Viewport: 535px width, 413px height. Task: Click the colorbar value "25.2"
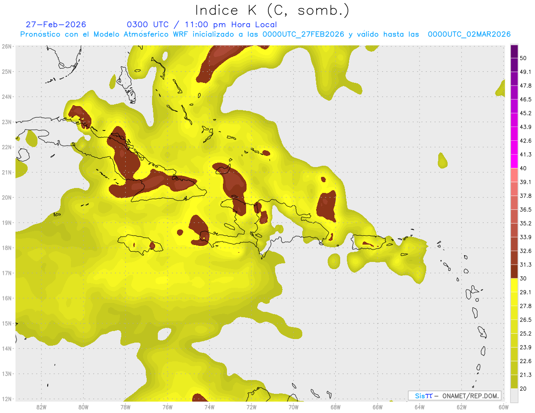[526, 334]
